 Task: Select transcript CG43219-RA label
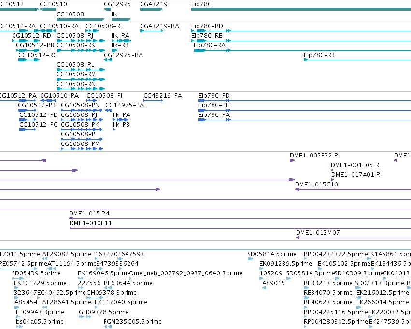(x=160, y=26)
